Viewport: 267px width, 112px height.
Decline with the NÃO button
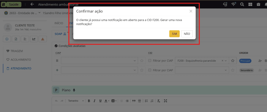(187, 34)
